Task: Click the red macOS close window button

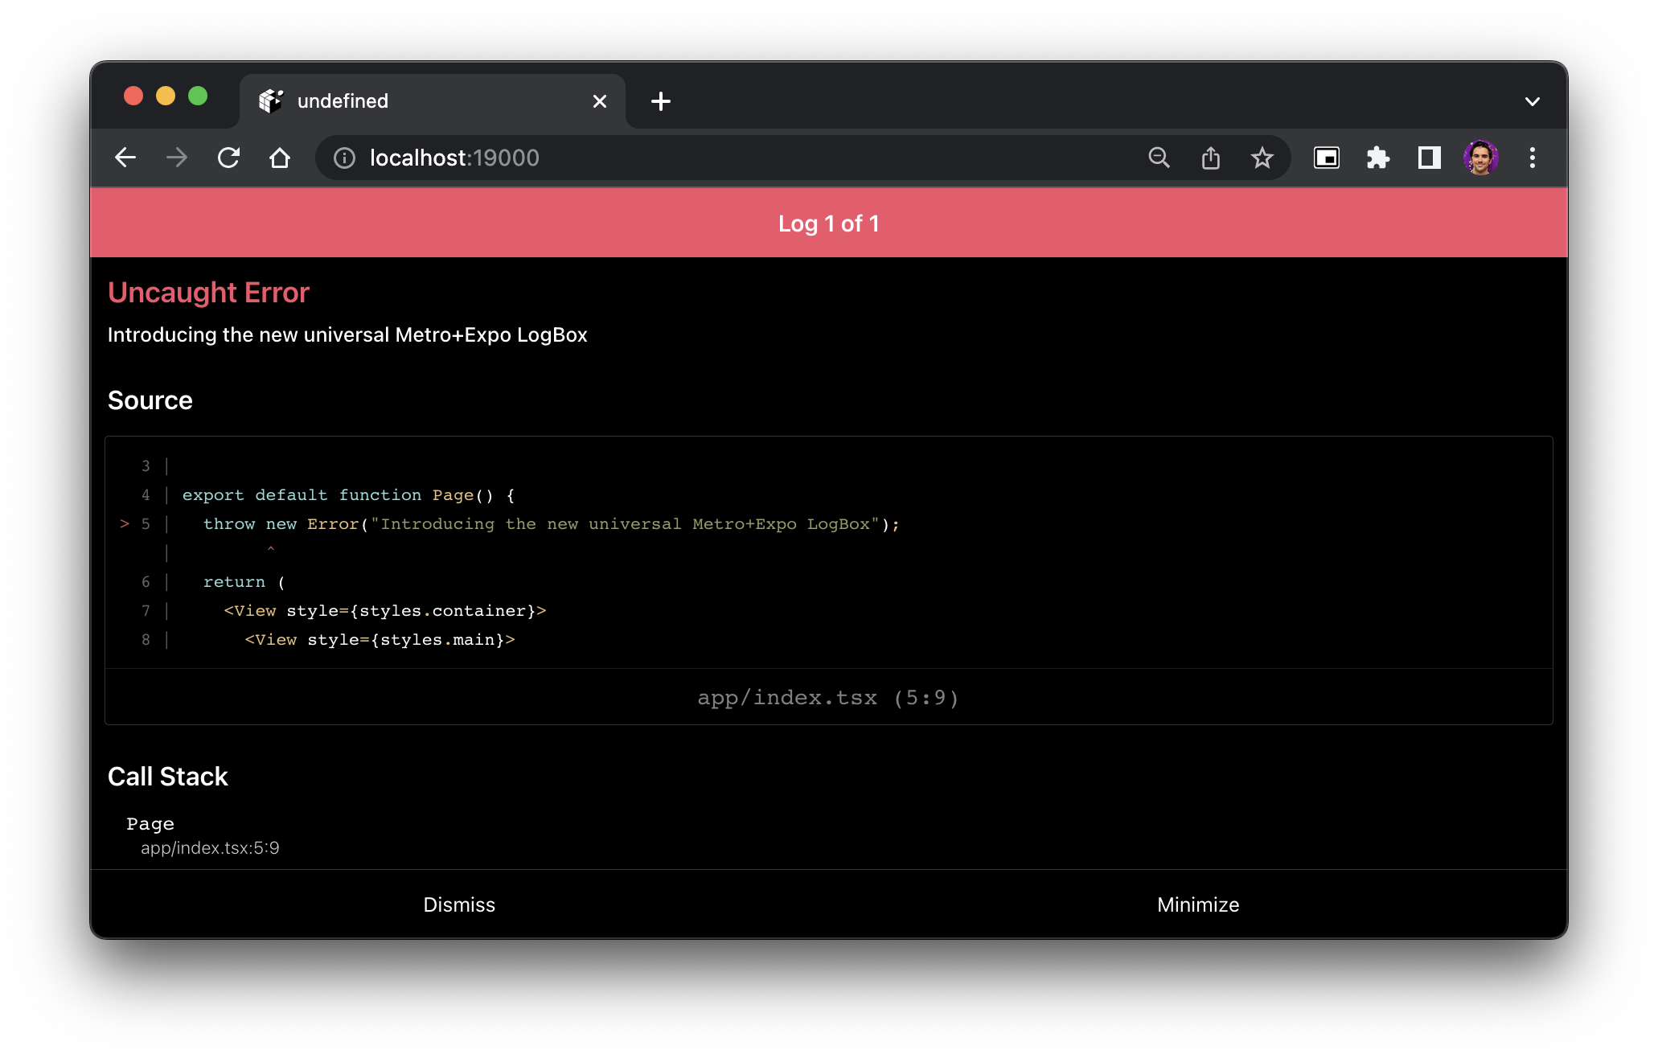Action: coord(133,96)
